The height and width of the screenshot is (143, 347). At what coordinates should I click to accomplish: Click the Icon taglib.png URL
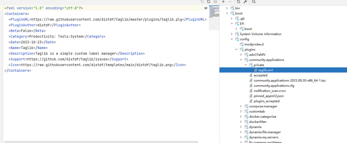pos(96,65)
